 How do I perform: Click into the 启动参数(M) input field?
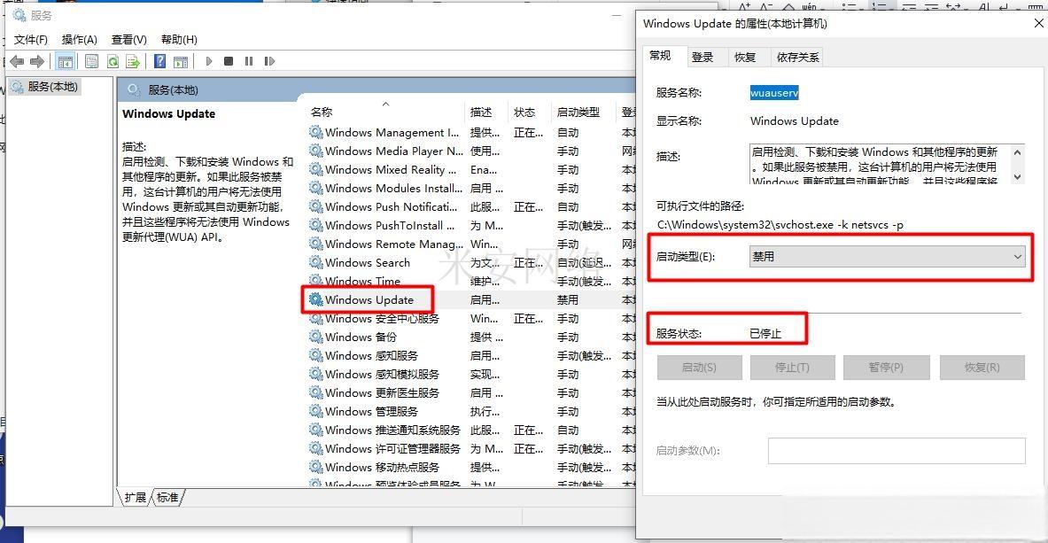point(897,451)
